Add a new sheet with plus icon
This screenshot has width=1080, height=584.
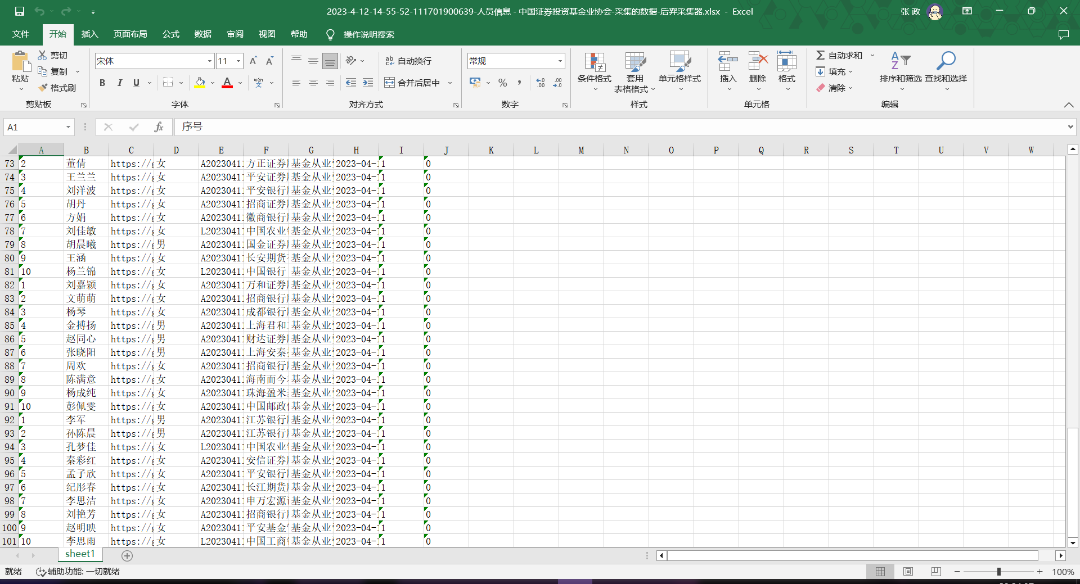127,555
